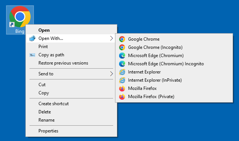The height and width of the screenshot is (141, 239).
Task: Expand the Open With submenu arrow
Action: 111,38
